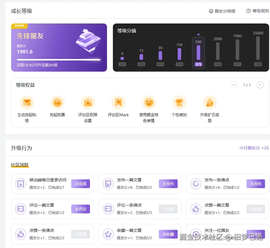The height and width of the screenshot is (248, 270).
Task: Select the 个性装扮 gift box icon
Action: pos(179,102)
